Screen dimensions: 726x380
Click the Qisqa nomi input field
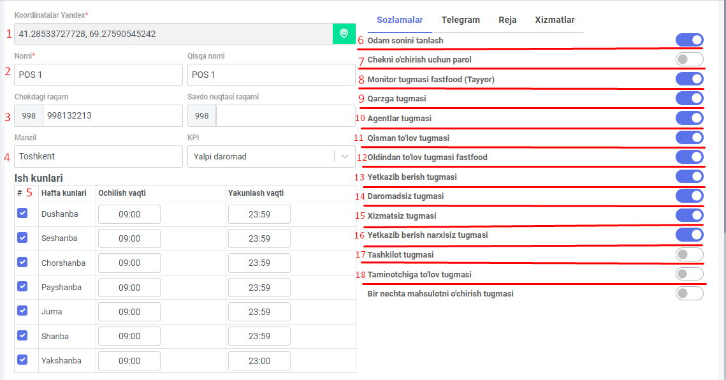(272, 75)
